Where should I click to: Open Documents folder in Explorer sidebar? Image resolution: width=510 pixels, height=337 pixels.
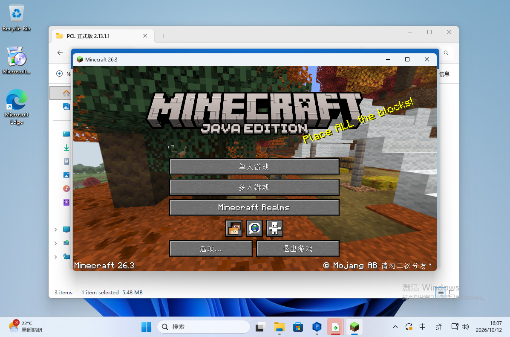[x=66, y=161]
